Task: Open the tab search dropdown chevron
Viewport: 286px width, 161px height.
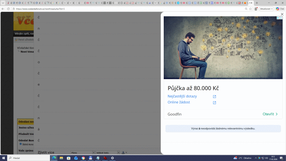Action: point(3,3)
